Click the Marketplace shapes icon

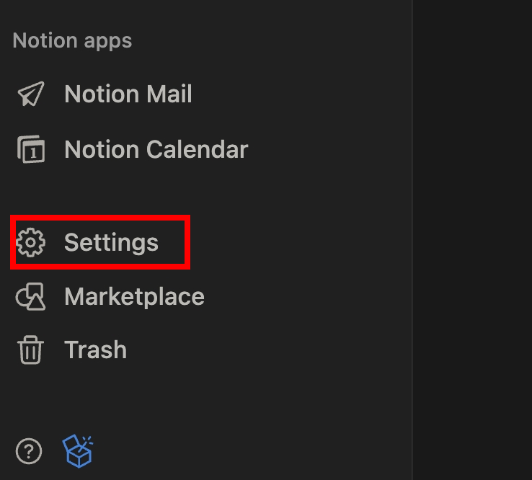tap(30, 297)
